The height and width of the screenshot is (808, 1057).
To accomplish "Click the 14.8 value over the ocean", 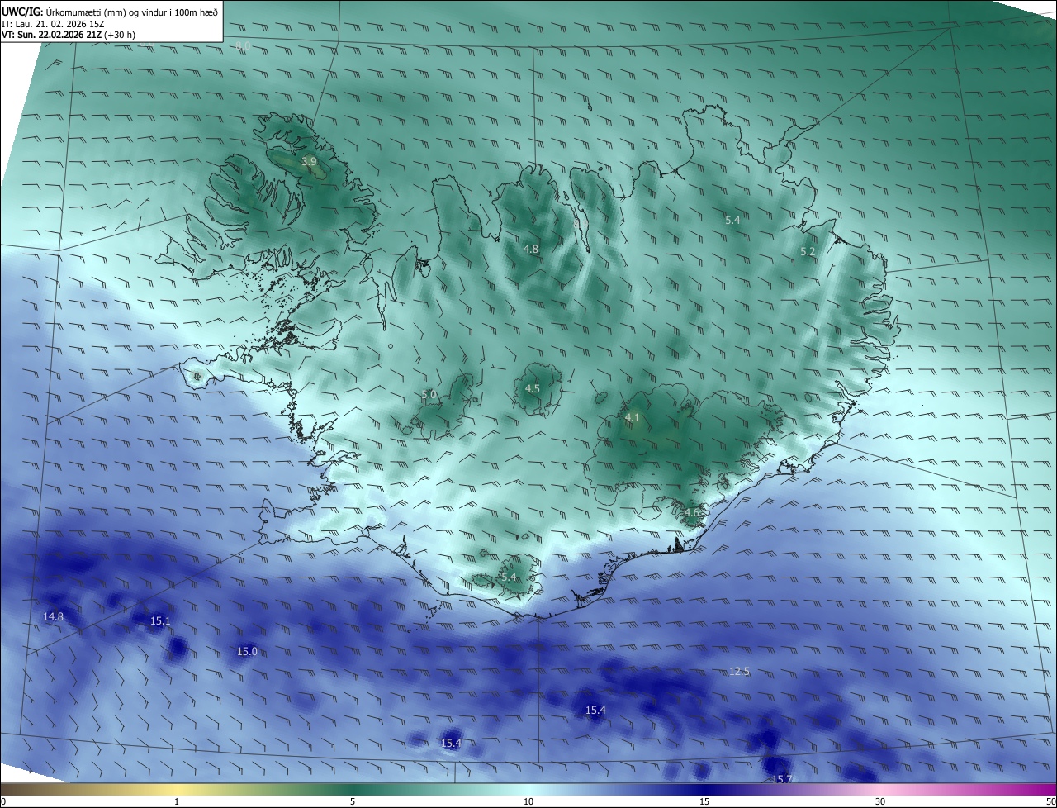I will point(53,616).
